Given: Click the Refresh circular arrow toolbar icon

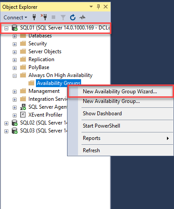Looking at the screenshot, I should pos(73,18).
